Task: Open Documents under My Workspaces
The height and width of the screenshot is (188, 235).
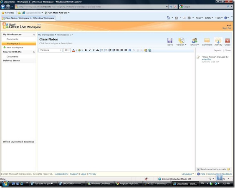Action: pos(12,39)
